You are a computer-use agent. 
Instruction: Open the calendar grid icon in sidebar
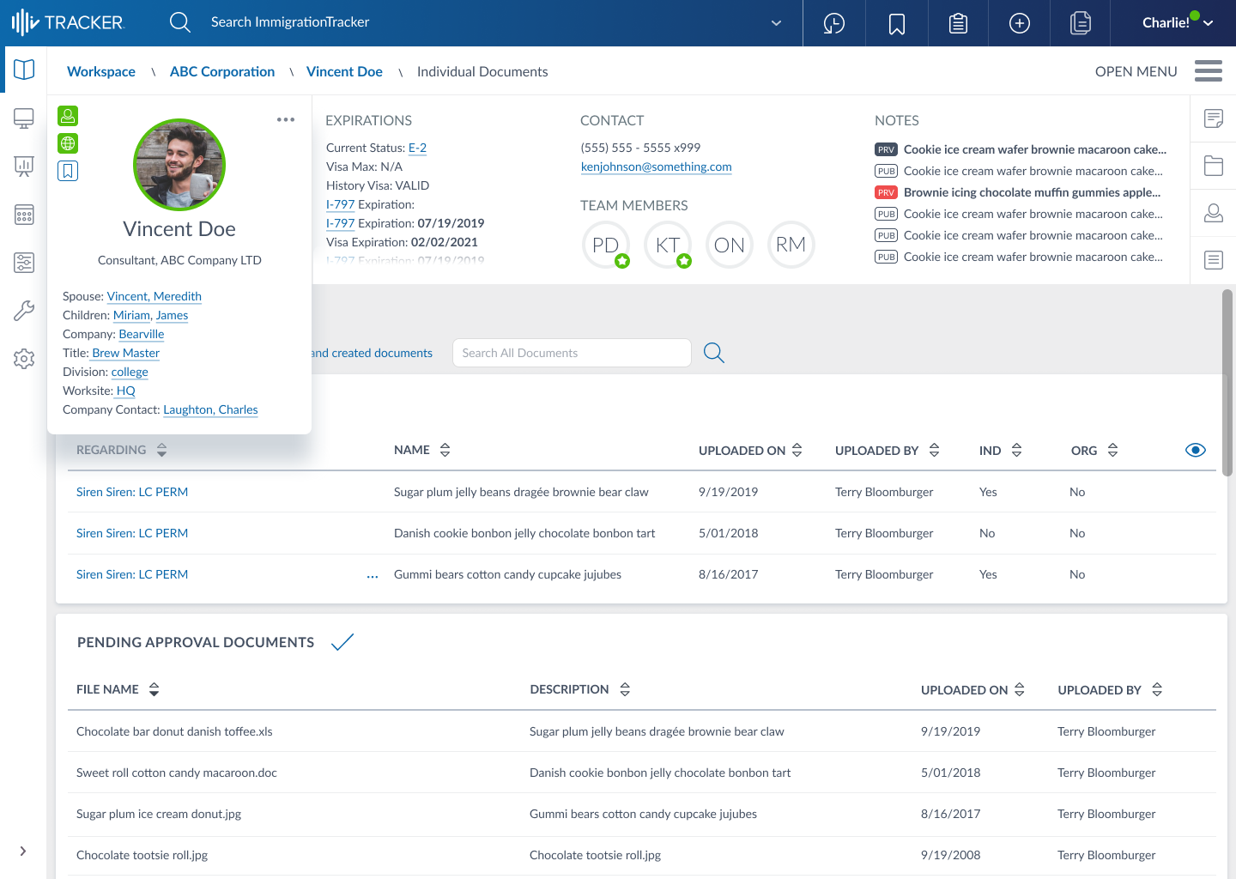24,215
